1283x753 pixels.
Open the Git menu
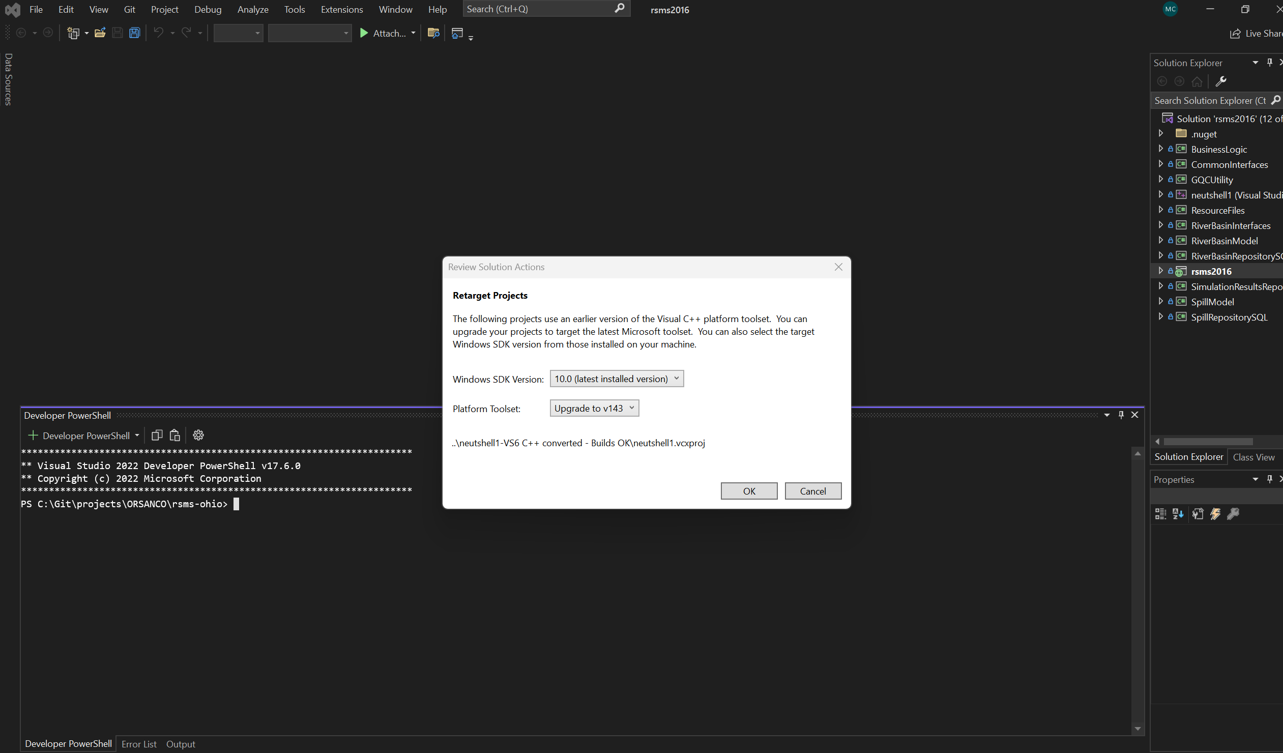point(129,10)
